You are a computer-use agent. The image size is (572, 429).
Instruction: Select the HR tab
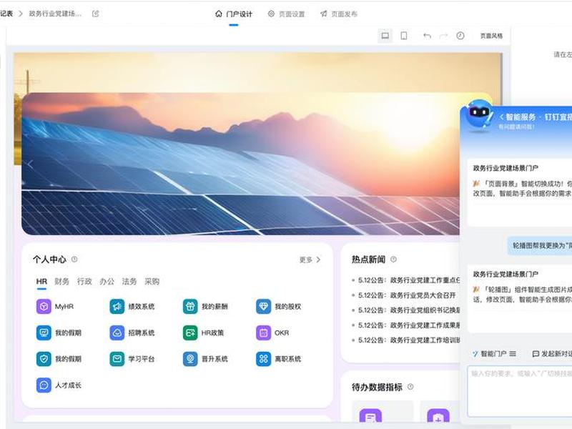tap(41, 282)
